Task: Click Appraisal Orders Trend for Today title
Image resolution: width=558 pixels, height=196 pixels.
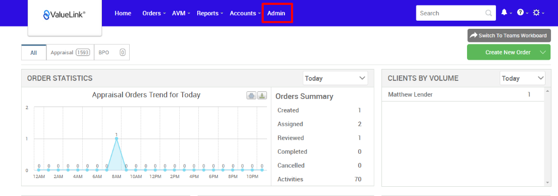Action: click(x=146, y=95)
